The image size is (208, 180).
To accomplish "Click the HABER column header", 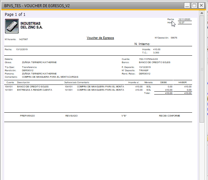I will click(x=182, y=83).
